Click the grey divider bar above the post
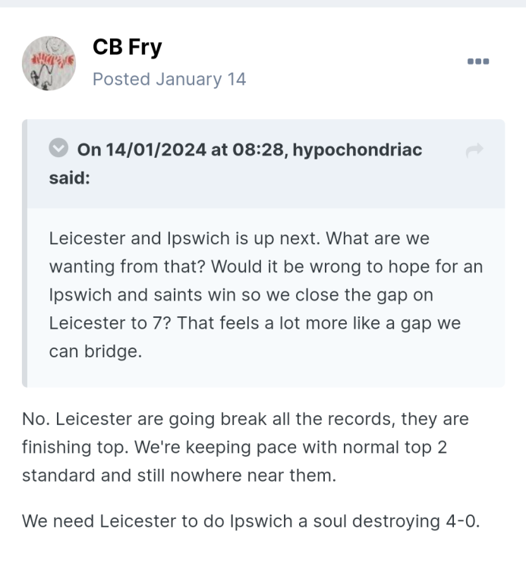The image size is (526, 569). (263, 3)
